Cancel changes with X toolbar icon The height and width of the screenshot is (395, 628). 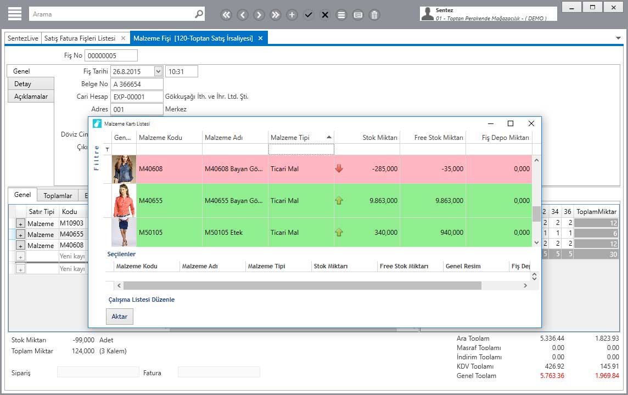(x=325, y=15)
